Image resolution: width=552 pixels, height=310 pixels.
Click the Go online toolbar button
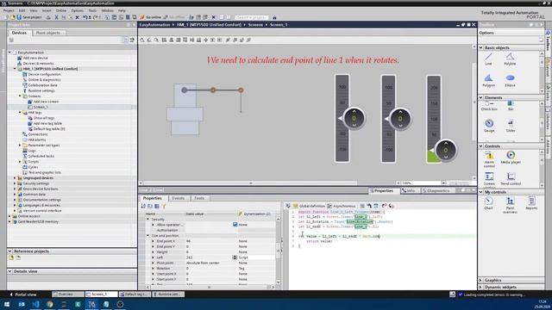click(x=150, y=17)
